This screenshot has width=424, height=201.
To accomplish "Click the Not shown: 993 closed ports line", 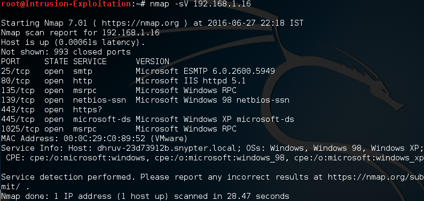I will pyautogui.click(x=66, y=52).
